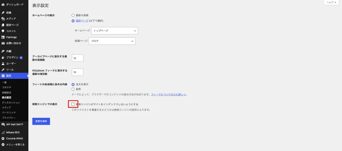Open the プライバシー settings submenu
342x151 pixels.
9,118
